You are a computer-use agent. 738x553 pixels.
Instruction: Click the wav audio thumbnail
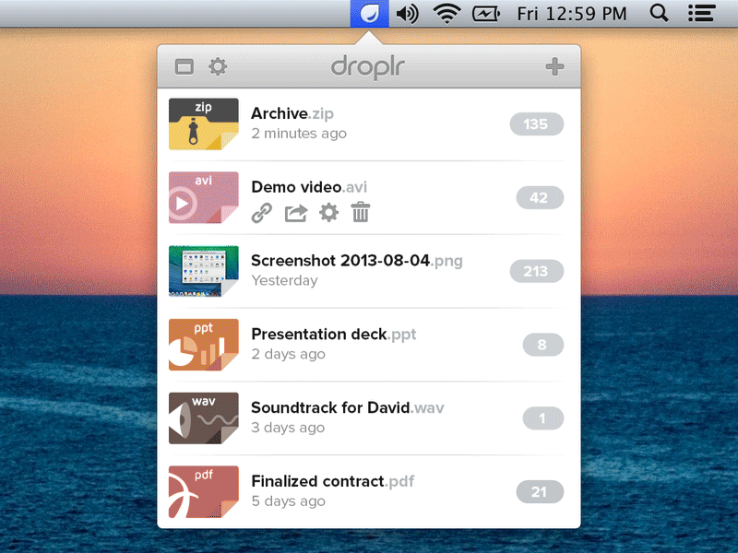(204, 418)
